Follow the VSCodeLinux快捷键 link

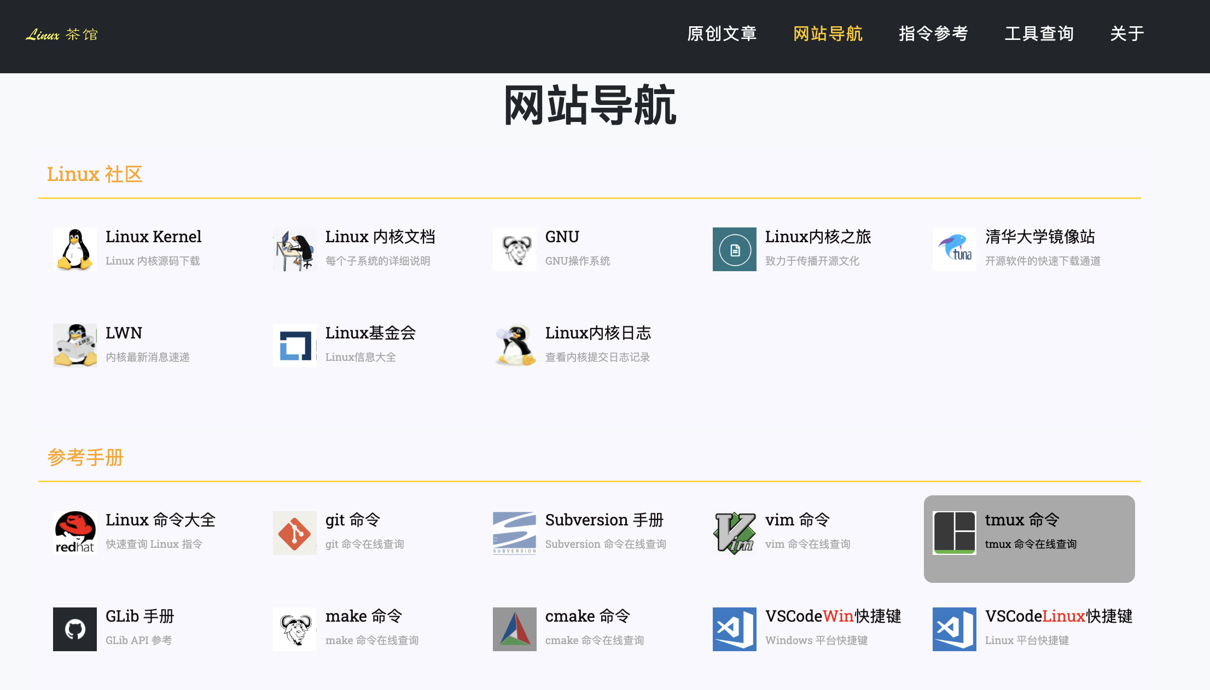(x=1058, y=616)
